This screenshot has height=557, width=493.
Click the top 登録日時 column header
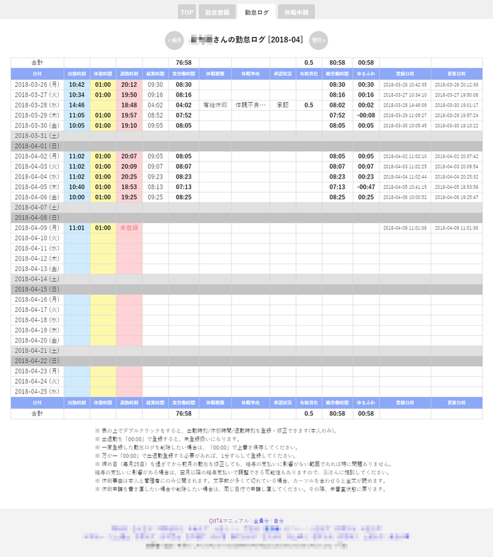(405, 74)
